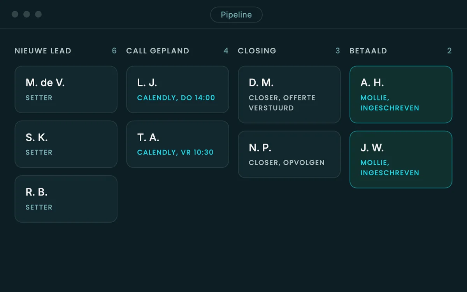Select the T. A. Calendly card
The height and width of the screenshot is (292, 467).
(177, 144)
